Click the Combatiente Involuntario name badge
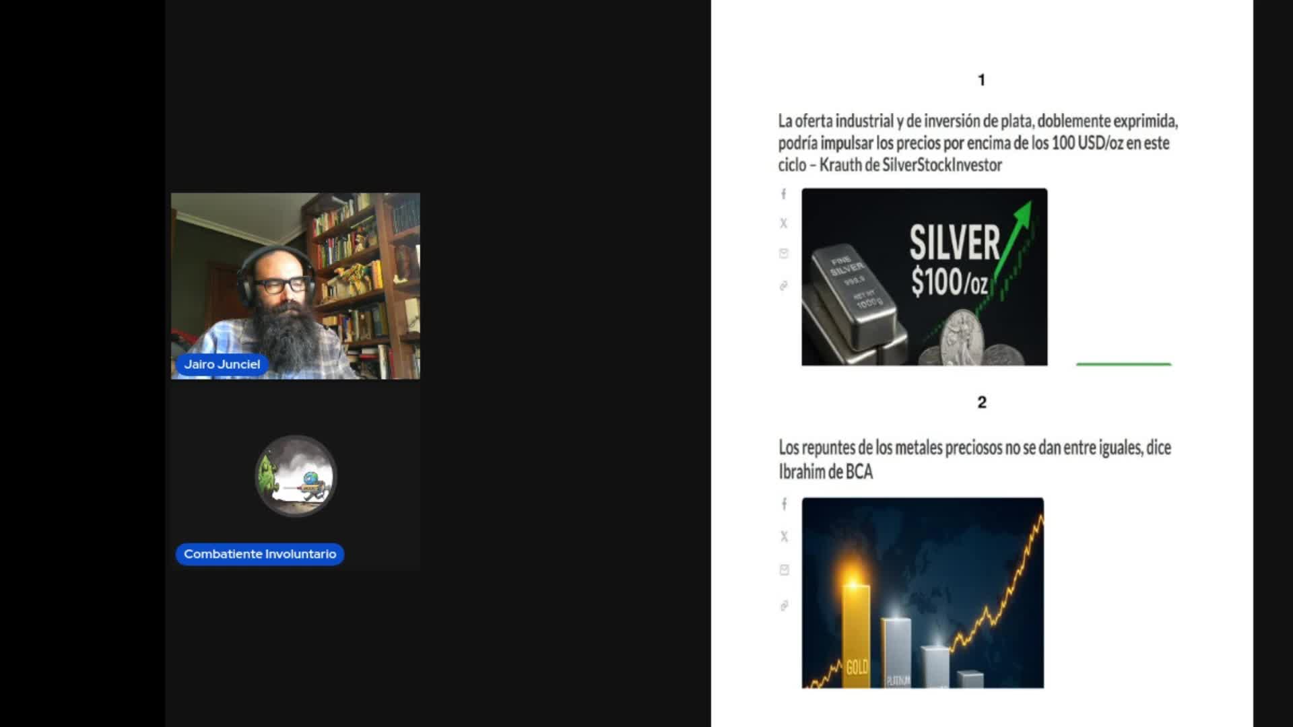Viewport: 1293px width, 727px height. pos(259,554)
